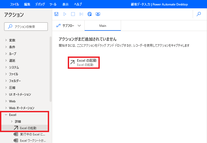
Task: Open the ファイル menu
Action: 14,4
